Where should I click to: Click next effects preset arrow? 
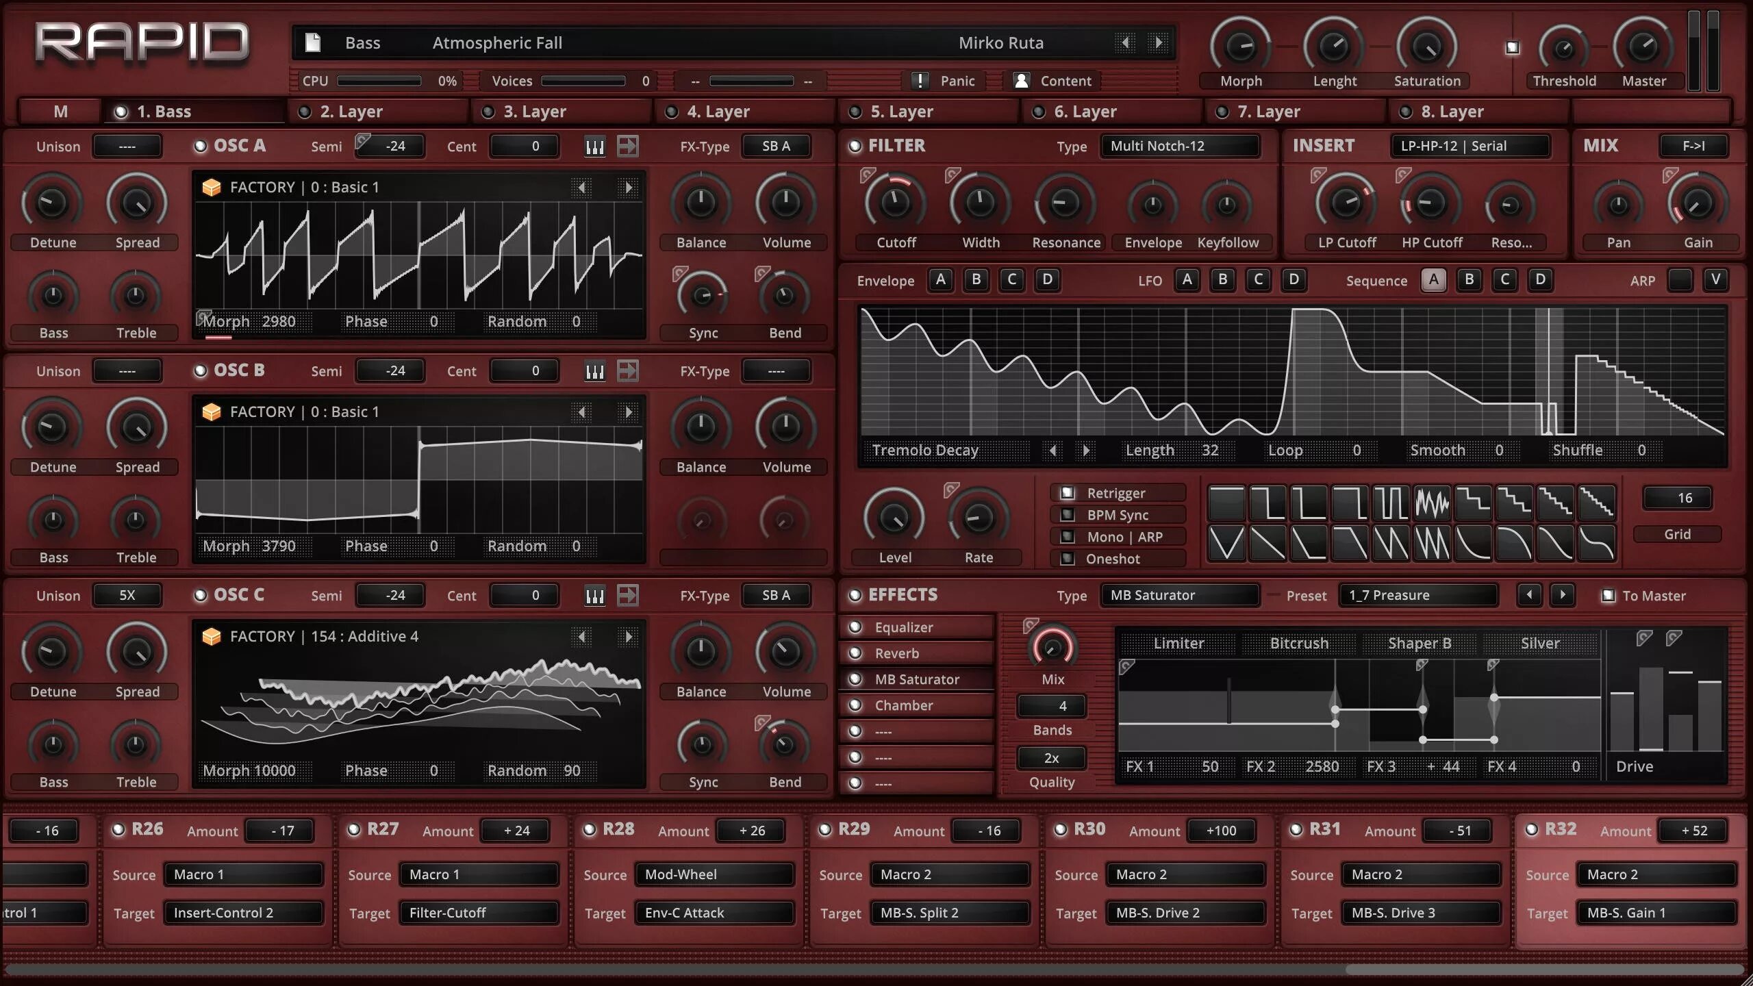[x=1563, y=594]
